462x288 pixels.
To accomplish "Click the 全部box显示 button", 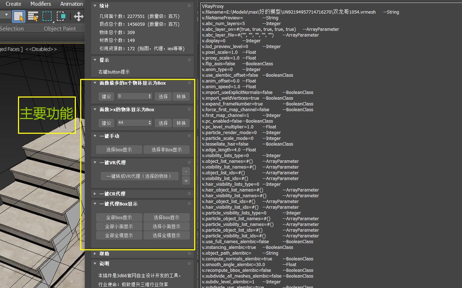I will [x=119, y=217].
